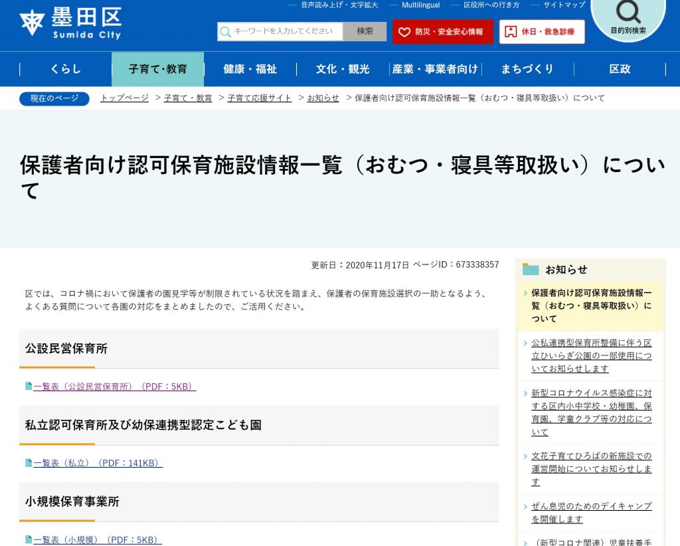Click the magnifier icon for 目的別検索
The width and height of the screenshot is (680, 546).
pyautogui.click(x=628, y=12)
